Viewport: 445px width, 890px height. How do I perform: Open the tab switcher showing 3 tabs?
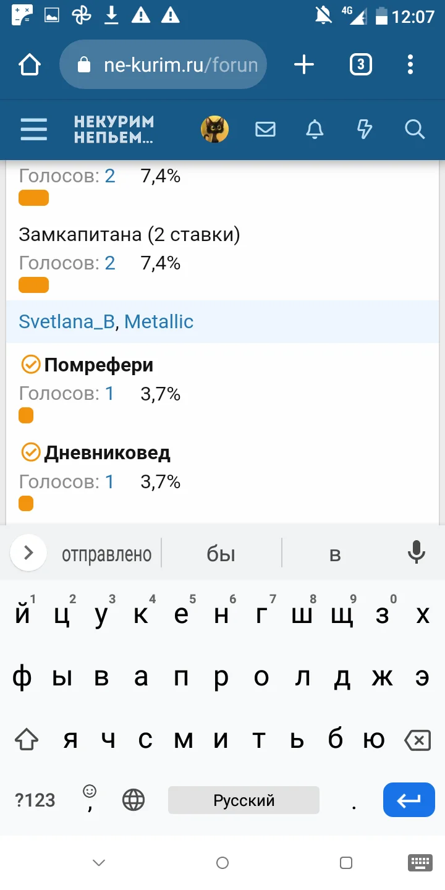coord(360,65)
